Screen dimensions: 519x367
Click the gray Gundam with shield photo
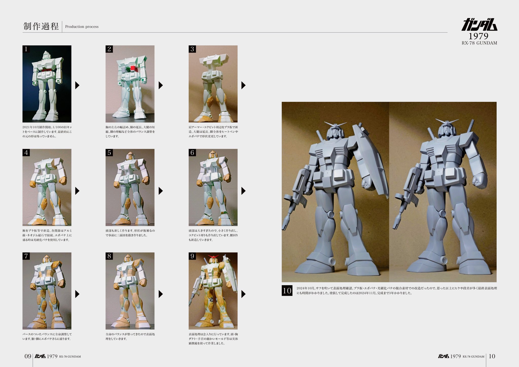[x=335, y=192]
